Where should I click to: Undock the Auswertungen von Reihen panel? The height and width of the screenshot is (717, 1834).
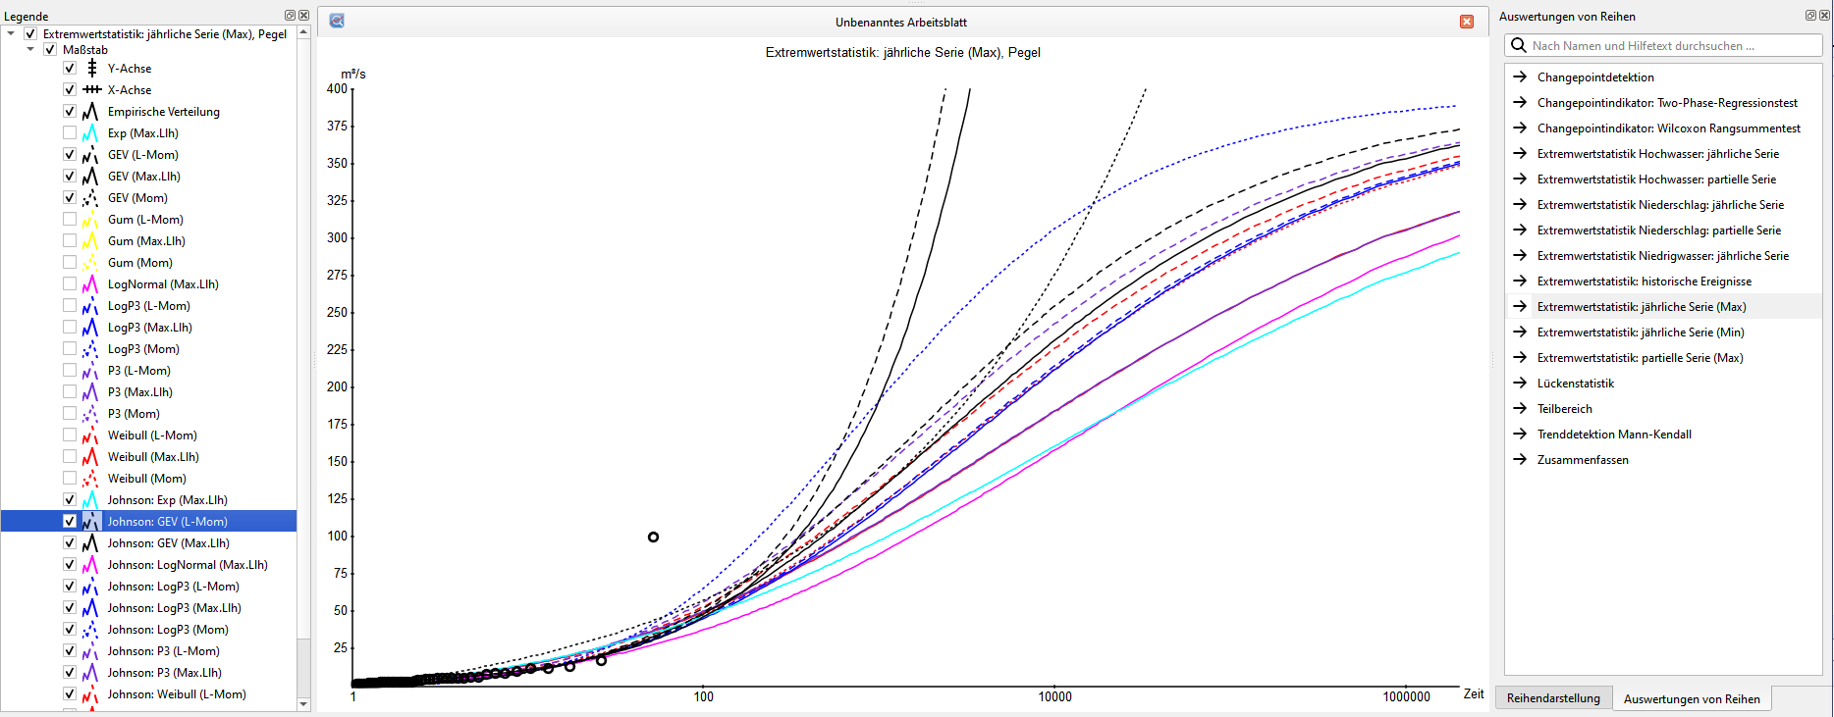pyautogui.click(x=1810, y=16)
